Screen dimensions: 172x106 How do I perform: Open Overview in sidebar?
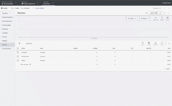5,13
